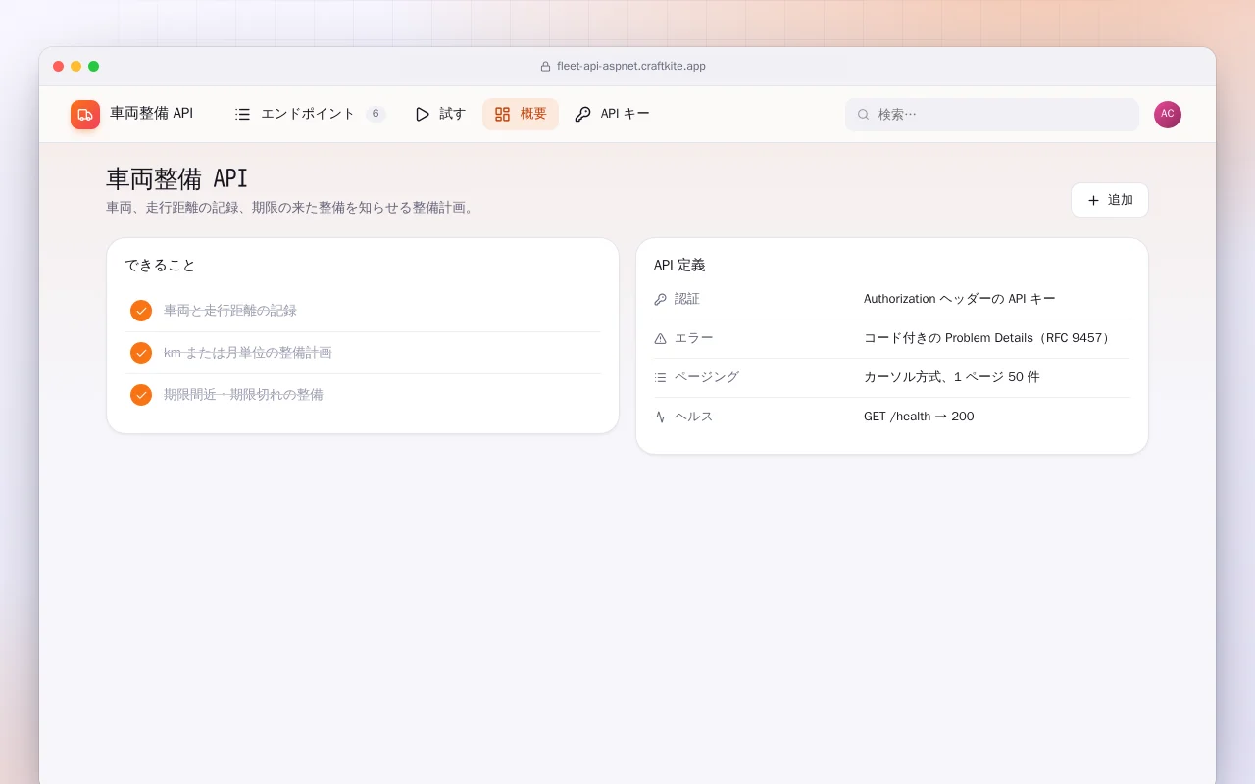Viewport: 1255px width, 784px height.
Task: Click the 車両と走行距離の記録 text
Action: pos(230,311)
